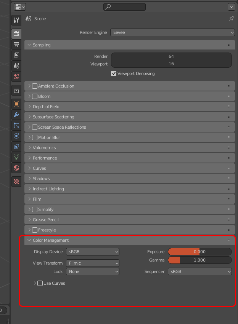Open the editor type dropdown menu
The image size is (238, 324).
[x=20, y=7]
